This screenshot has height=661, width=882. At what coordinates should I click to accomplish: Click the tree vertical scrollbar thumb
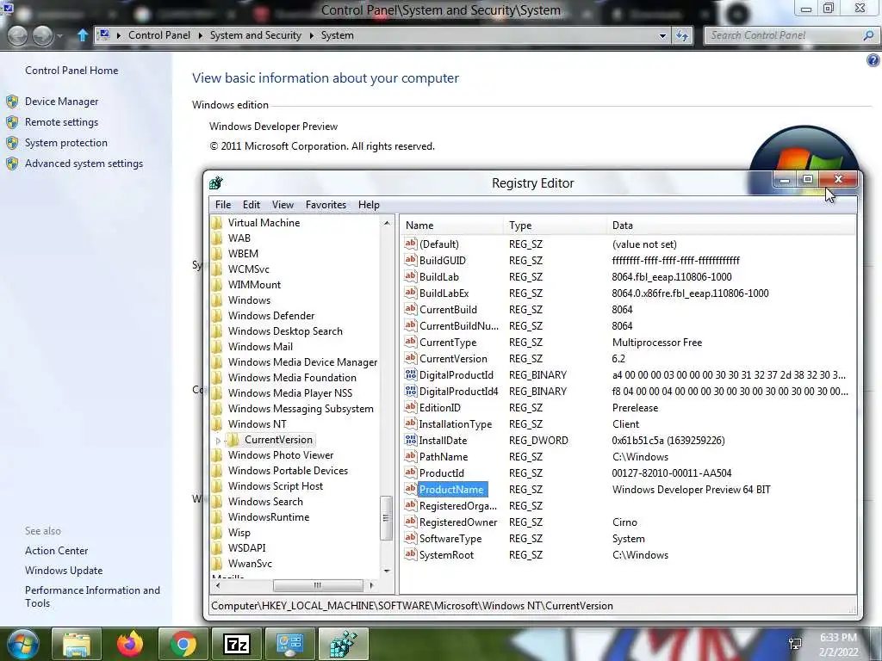coord(386,517)
